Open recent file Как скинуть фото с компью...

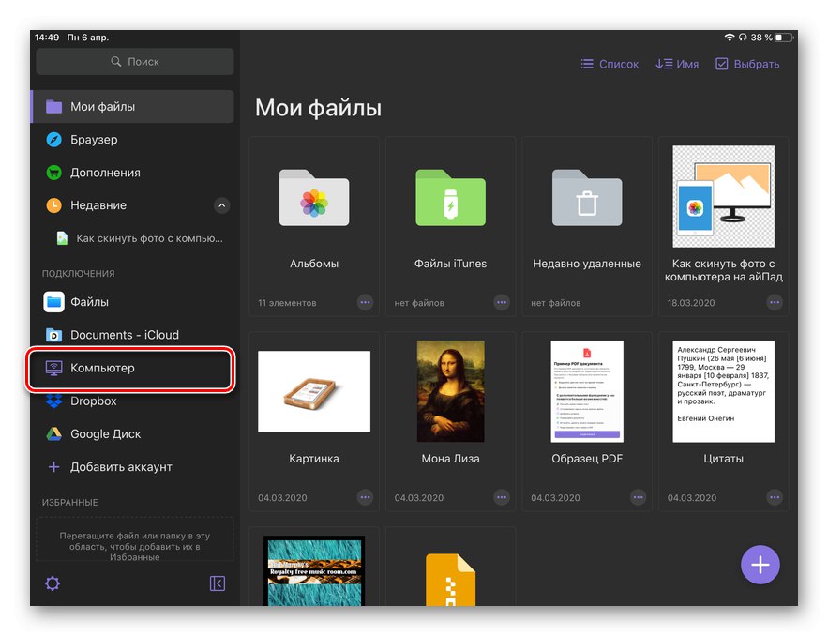[140, 238]
